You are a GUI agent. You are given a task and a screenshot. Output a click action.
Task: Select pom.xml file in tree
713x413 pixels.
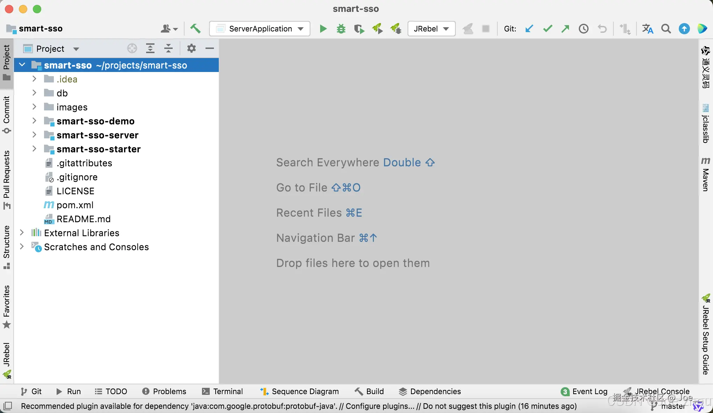point(75,205)
